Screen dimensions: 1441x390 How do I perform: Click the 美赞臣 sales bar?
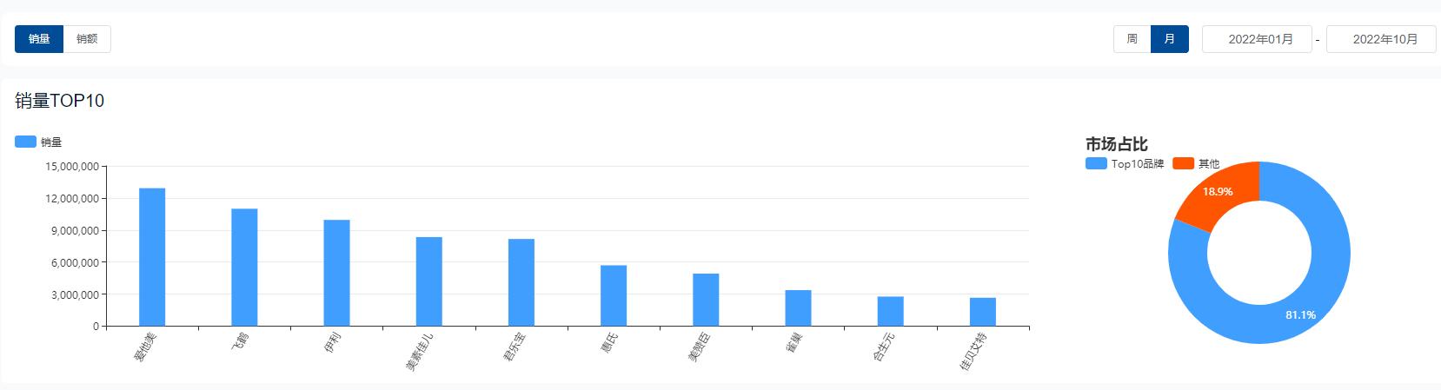tap(706, 300)
